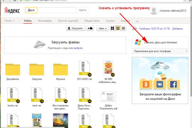The image size is (192, 128).
Task: Switch to small tiles view
Action: tap(118, 28)
